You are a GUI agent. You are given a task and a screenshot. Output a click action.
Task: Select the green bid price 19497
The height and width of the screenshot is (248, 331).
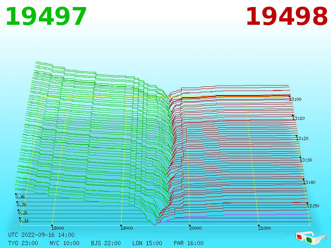[x=46, y=17]
